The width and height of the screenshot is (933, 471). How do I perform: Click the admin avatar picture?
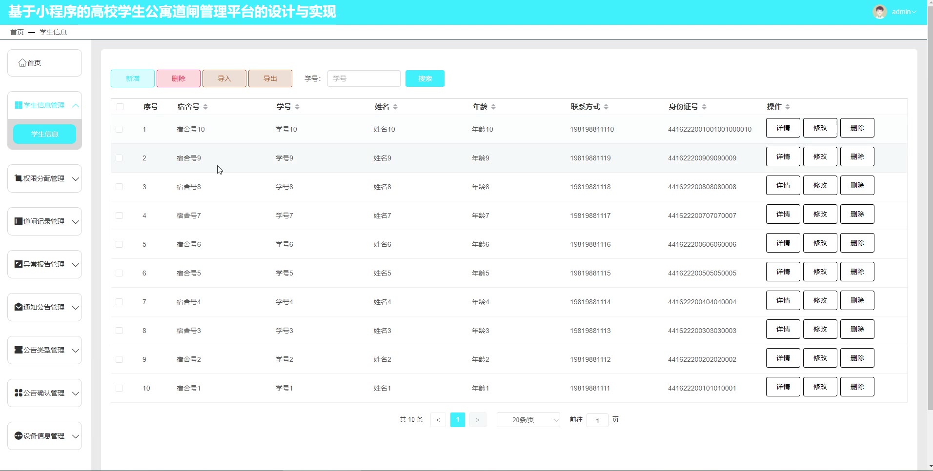[879, 12]
